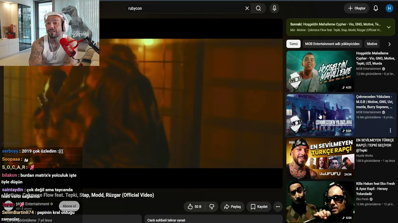Open the Çekmeceden Yıldızlara - M.O.B title link
This screenshot has height=223, width=398.
tap(375, 102)
